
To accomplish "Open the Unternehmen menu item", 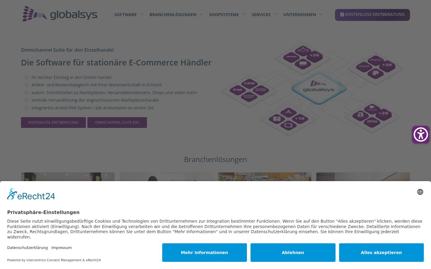I will click(x=300, y=15).
